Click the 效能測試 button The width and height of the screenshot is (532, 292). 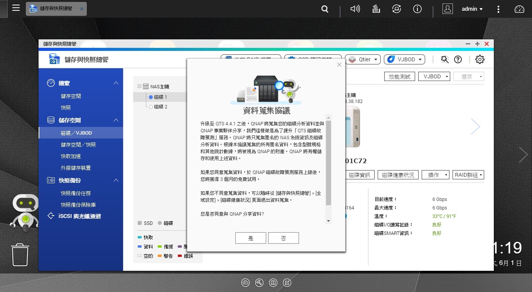point(400,76)
